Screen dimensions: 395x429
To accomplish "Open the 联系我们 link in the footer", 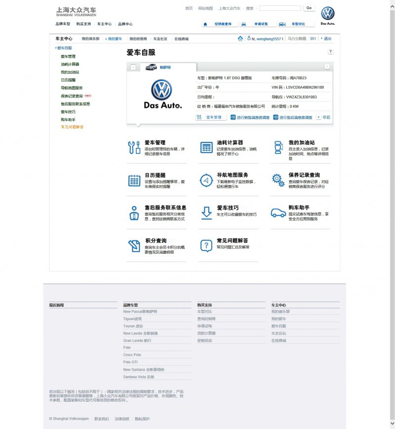I will pos(102,419).
